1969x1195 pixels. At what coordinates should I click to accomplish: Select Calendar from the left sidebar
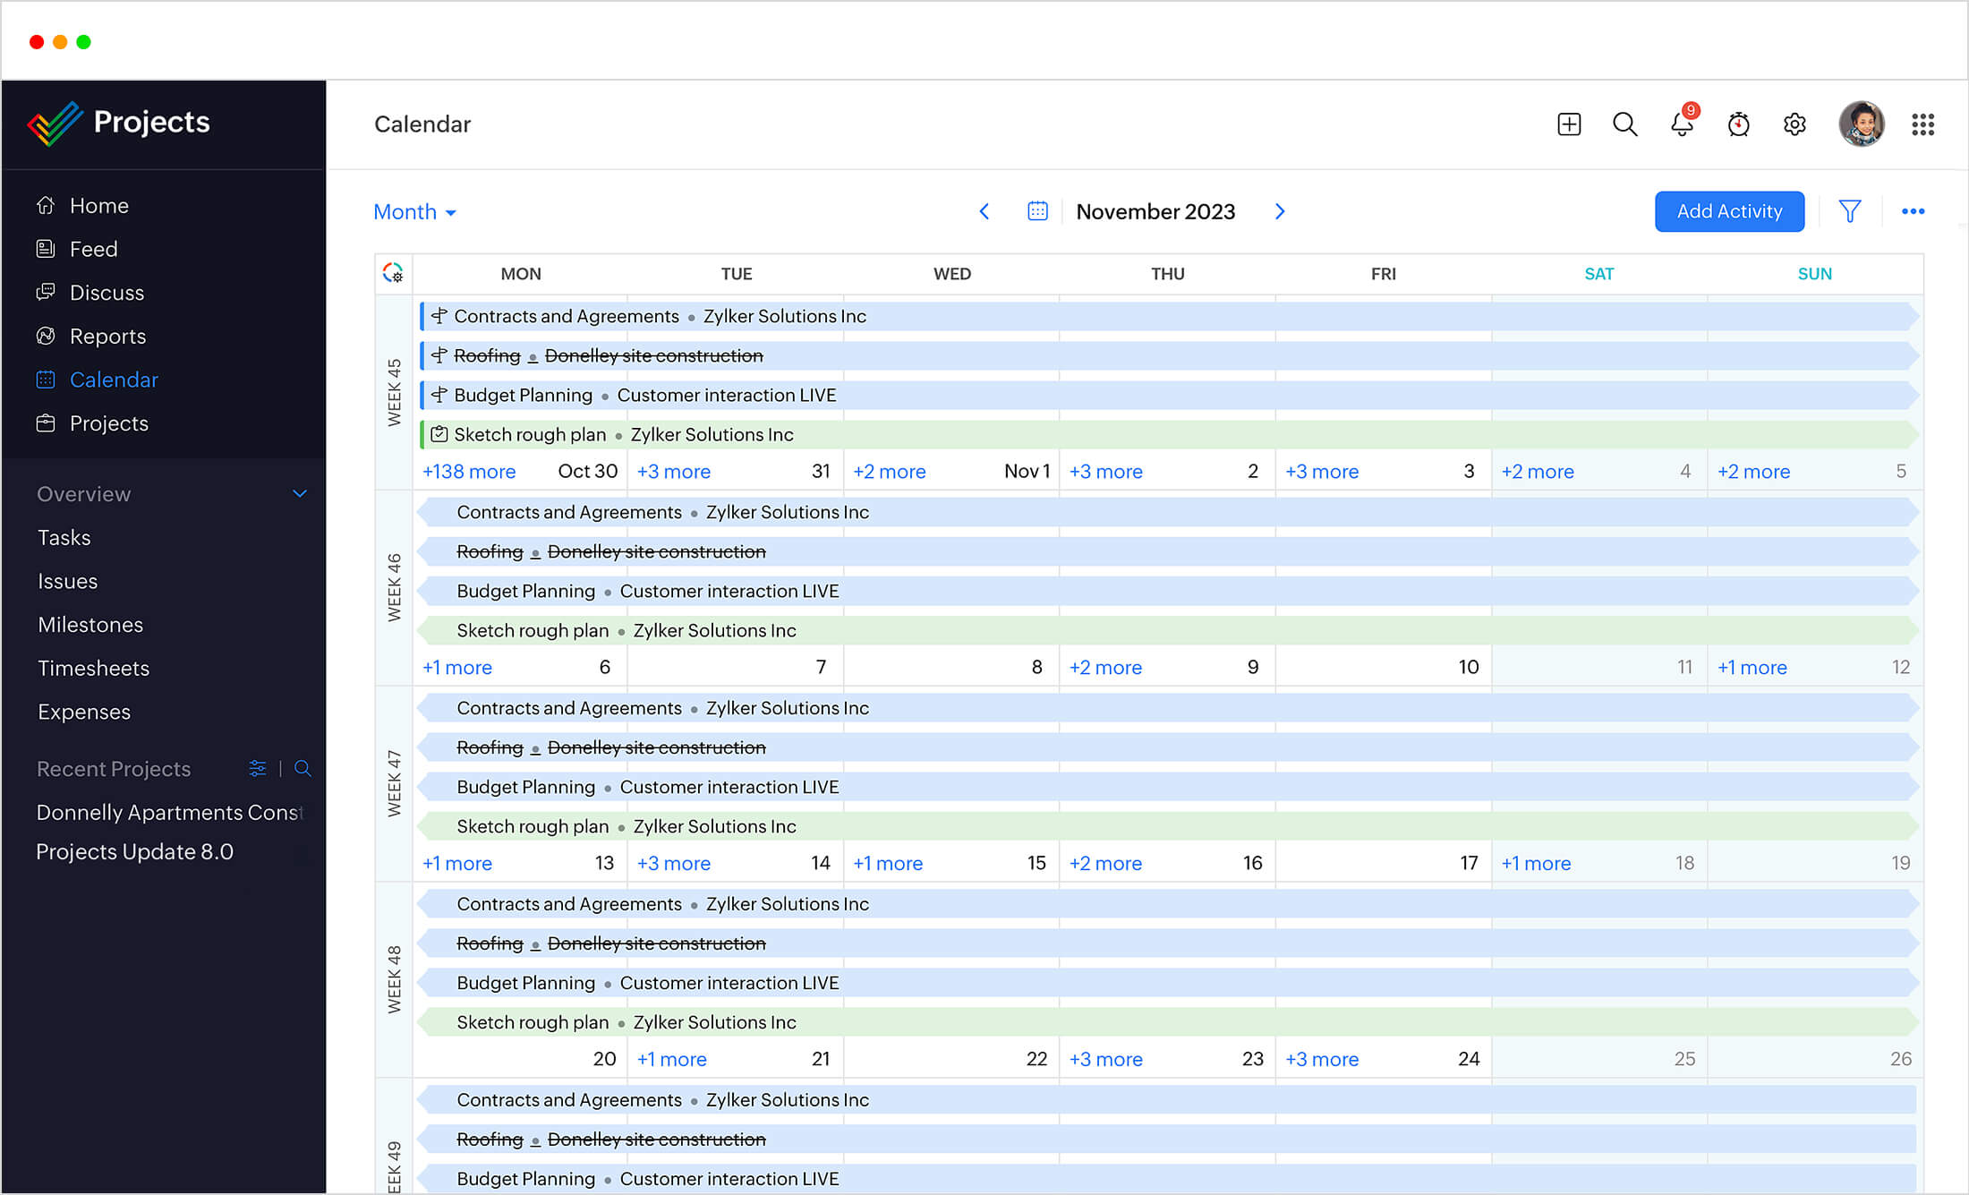point(113,380)
